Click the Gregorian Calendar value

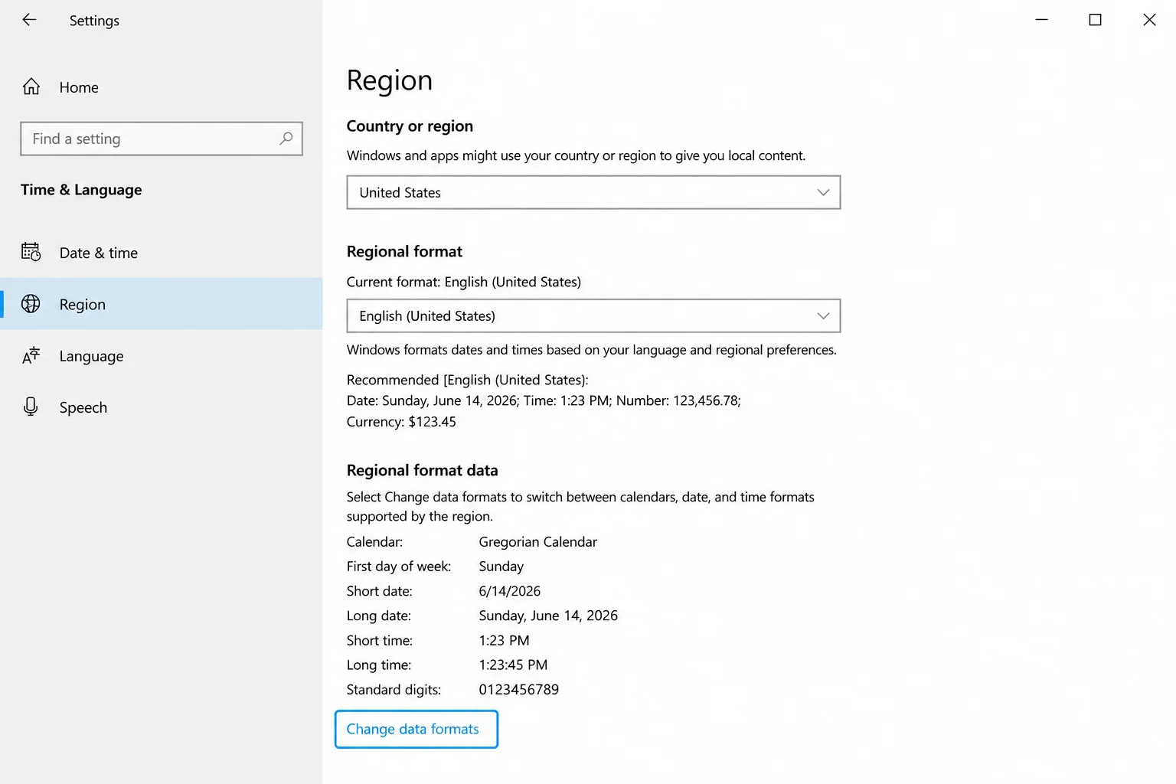[537, 542]
